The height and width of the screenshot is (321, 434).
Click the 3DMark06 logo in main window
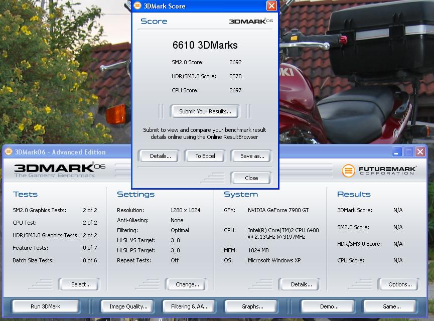[60, 170]
